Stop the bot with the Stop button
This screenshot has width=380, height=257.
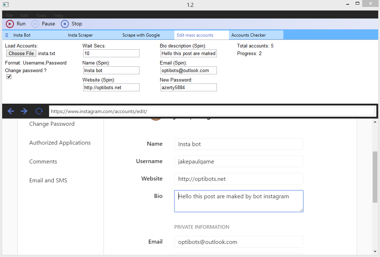(x=72, y=24)
